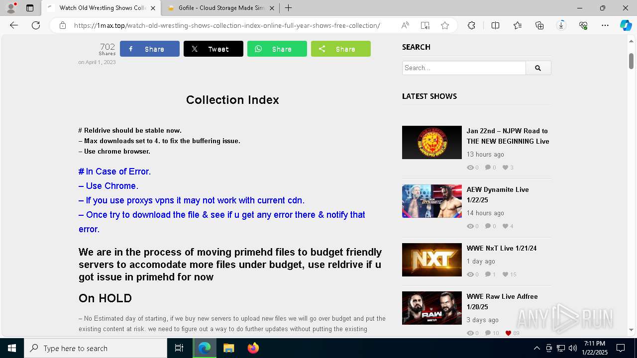The image size is (637, 358).
Task: Open volume control in tray
Action: (573, 348)
